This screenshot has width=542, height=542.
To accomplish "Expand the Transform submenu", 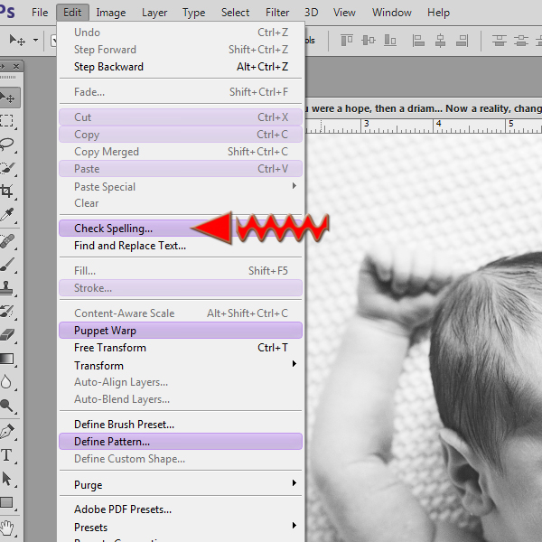I will click(181, 365).
